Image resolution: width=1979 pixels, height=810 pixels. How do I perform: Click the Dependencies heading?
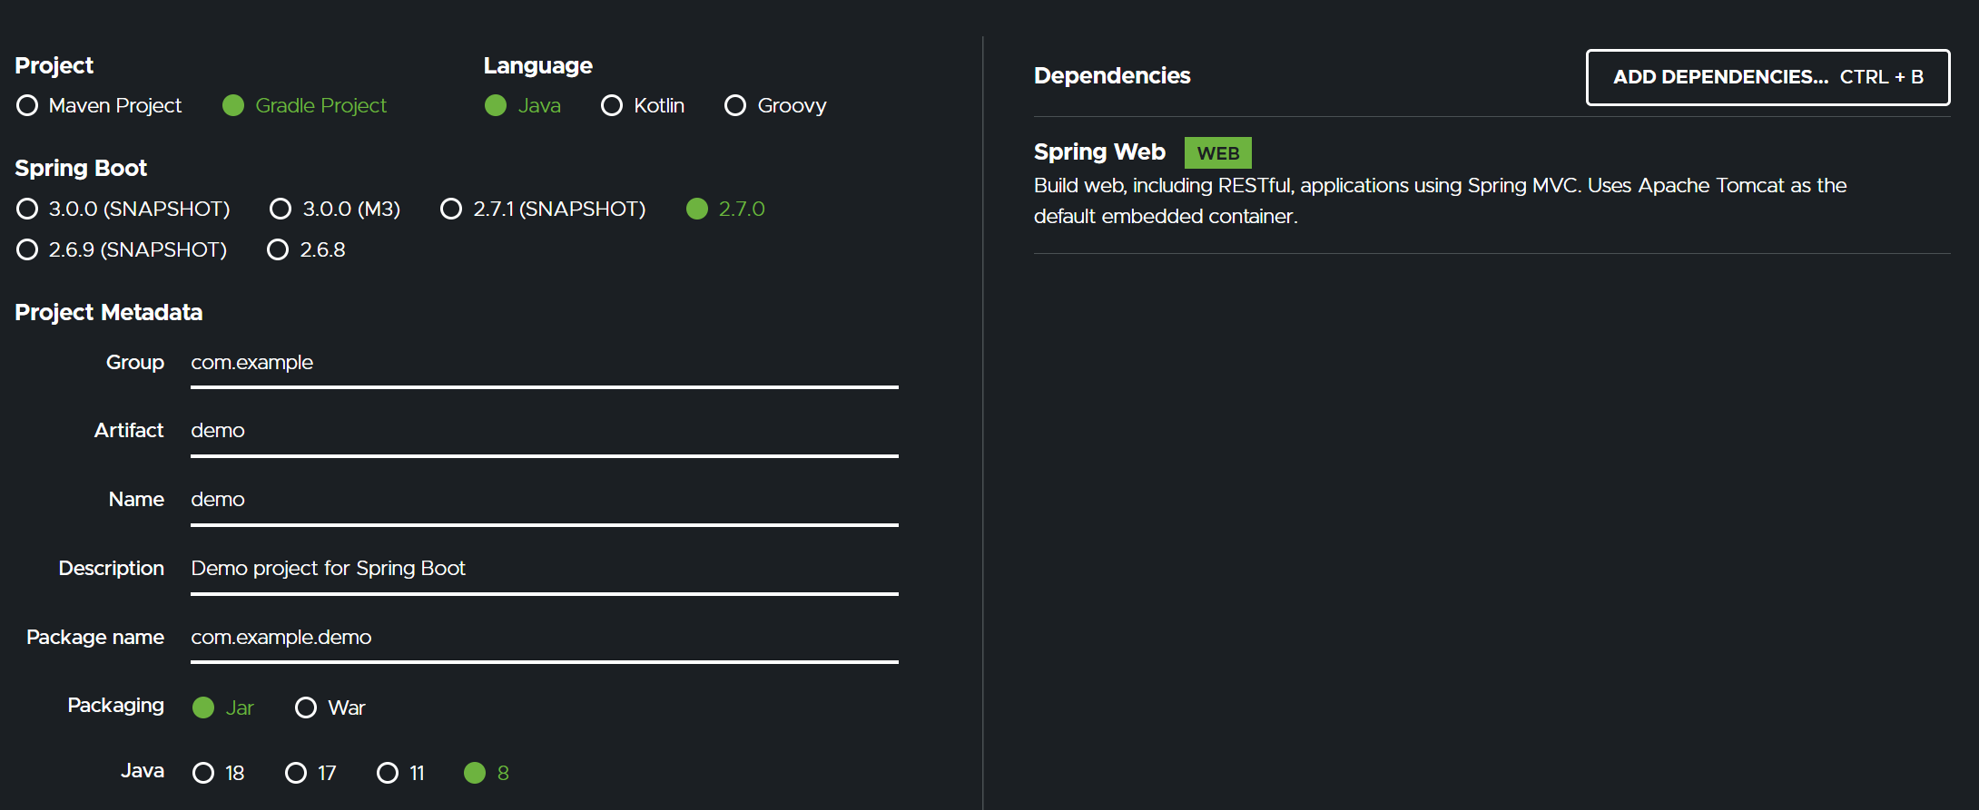[x=1112, y=76]
